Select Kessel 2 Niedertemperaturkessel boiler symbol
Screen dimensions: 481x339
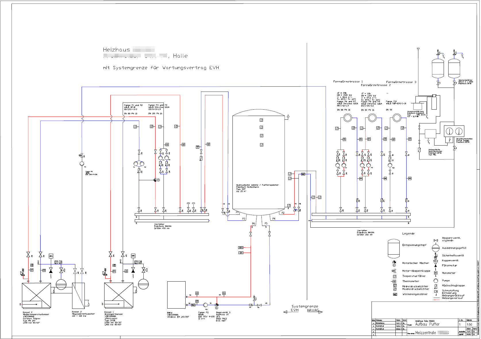[x=36, y=295]
